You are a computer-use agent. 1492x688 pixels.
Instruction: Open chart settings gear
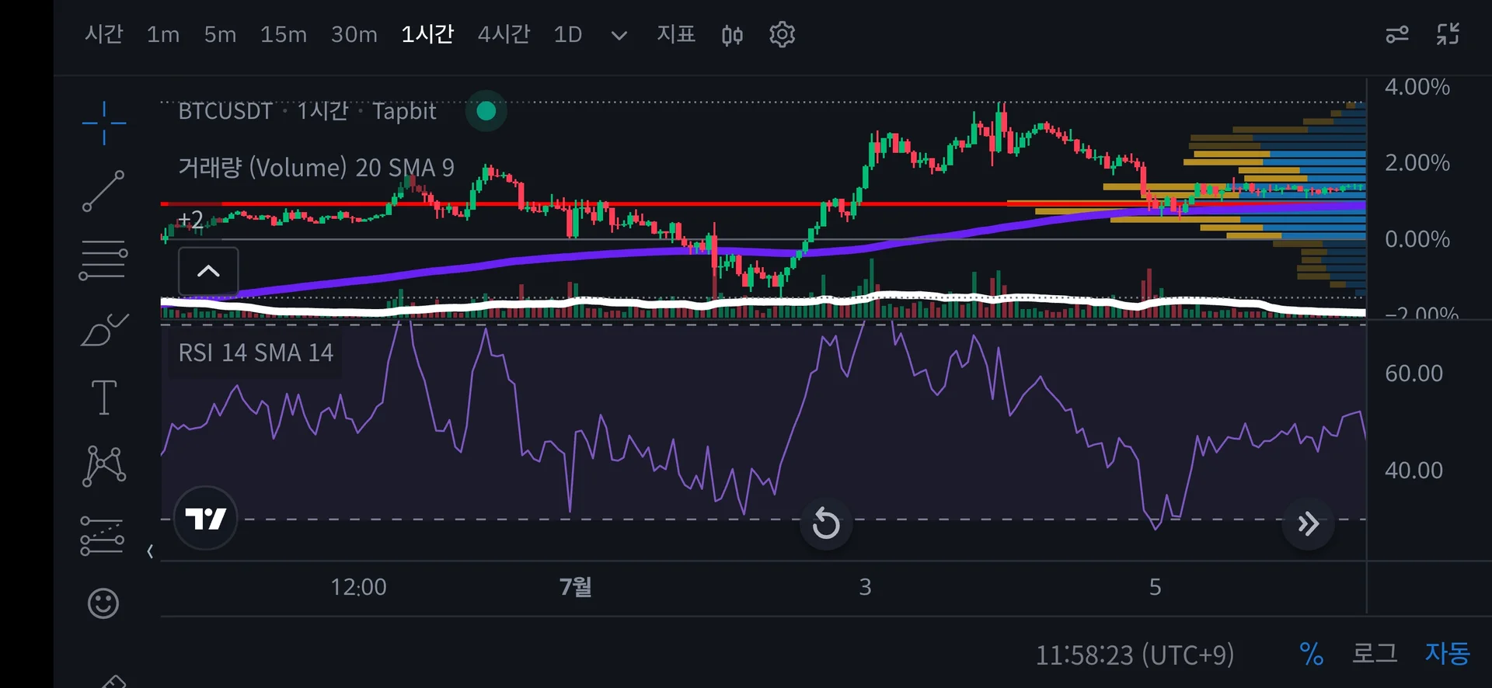tap(782, 35)
